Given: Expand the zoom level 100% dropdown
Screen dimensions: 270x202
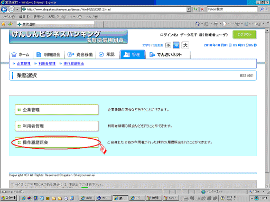Looking at the screenshot, I should (264, 191).
